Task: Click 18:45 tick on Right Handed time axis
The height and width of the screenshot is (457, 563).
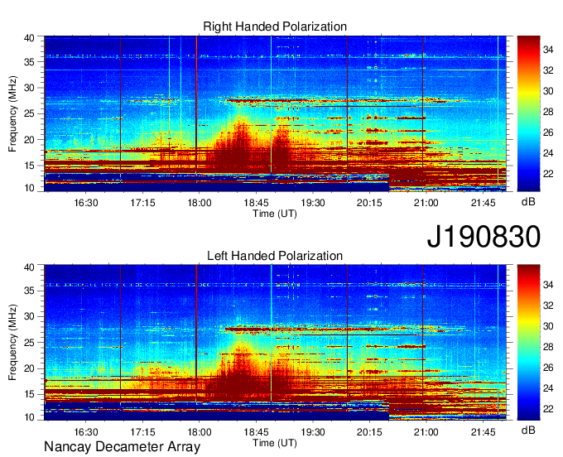Action: pyautogui.click(x=257, y=203)
